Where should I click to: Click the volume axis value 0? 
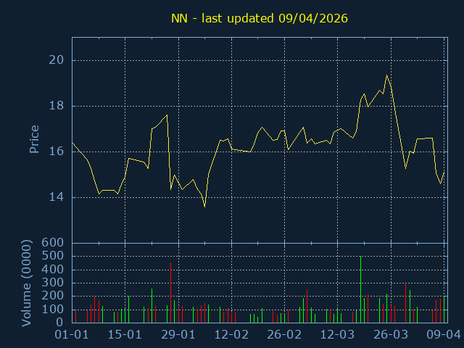tap(60, 322)
